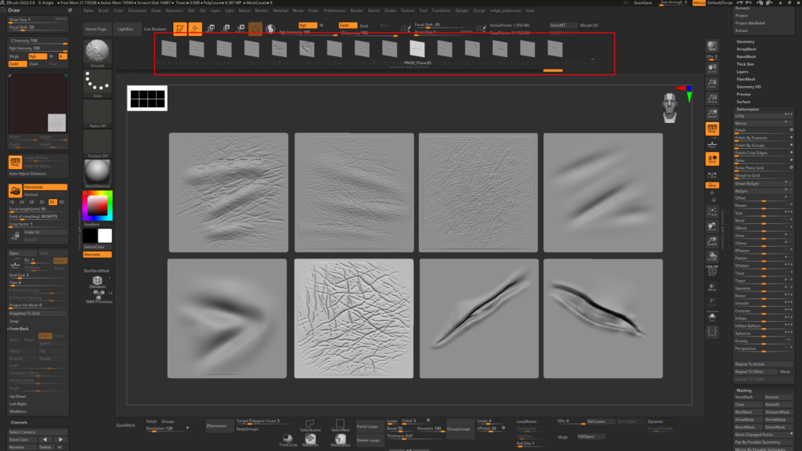Click the BasicMaterial sphere icon
802x451 pixels.
(x=97, y=172)
